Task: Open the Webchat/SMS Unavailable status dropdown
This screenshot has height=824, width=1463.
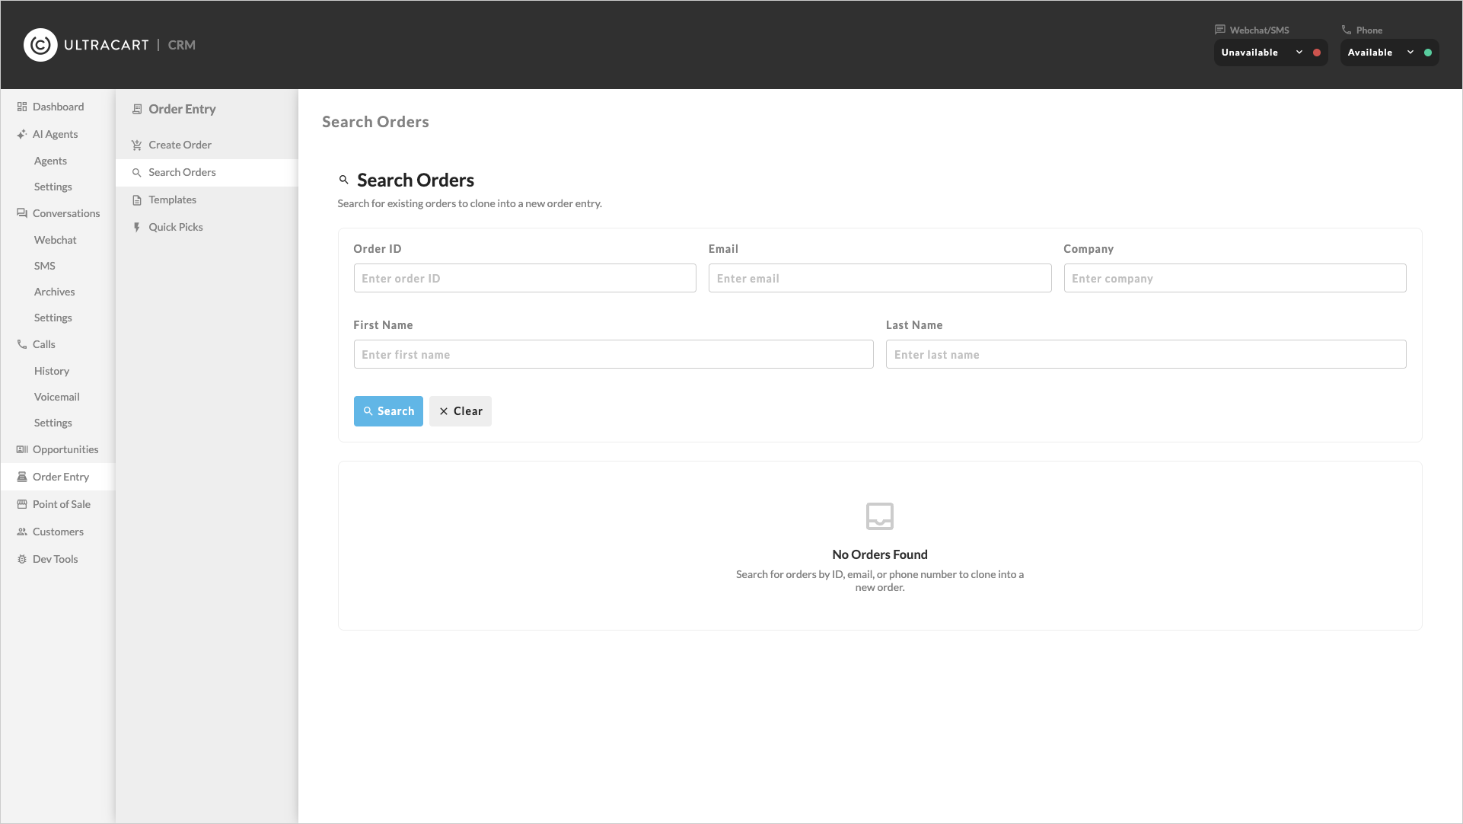Action: tap(1270, 53)
